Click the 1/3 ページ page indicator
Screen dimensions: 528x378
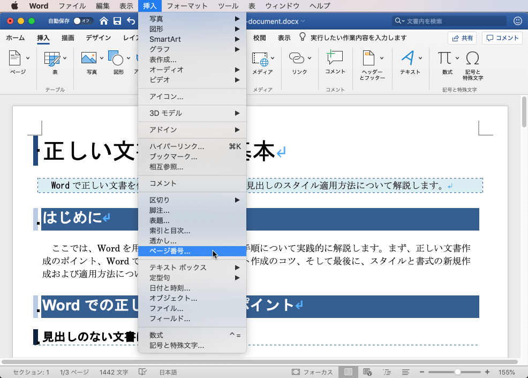74,372
